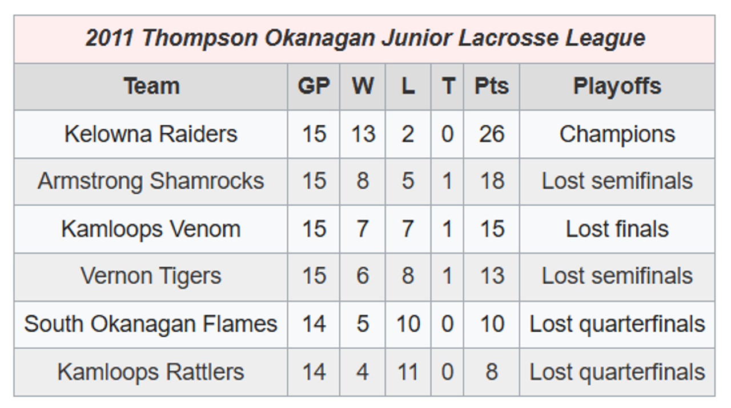This screenshot has height=408, width=731.
Task: Select the Lost finals playoff cell
Action: (617, 229)
